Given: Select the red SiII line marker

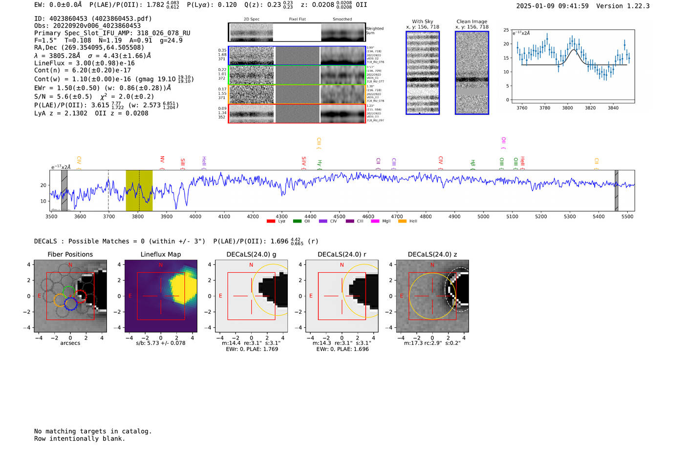Looking at the screenshot, I should 183,163.
